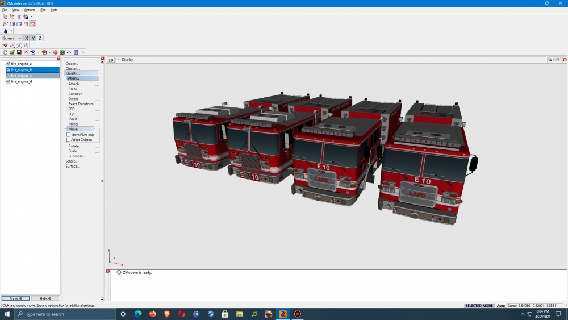
Task: Click the first selection tool icon in top row
Action: (x=5, y=16)
